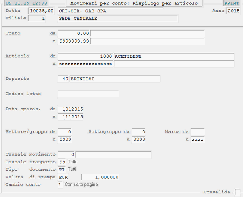Click the PRINT indicator in the header
This screenshot has height=197, width=243.
tap(231, 3)
